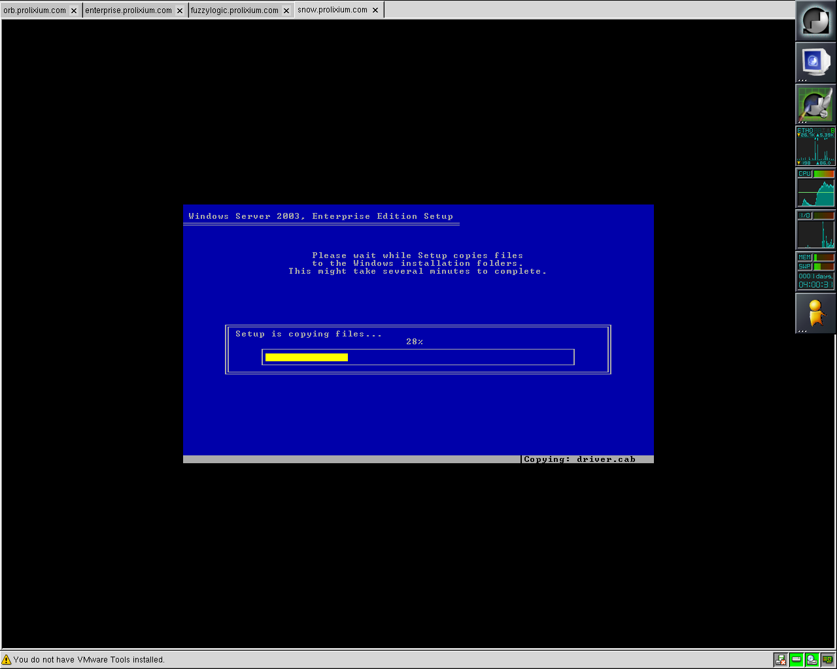The image size is (837, 669).
Task: Close the enterprise.prolixium.com tab
Action: tap(180, 10)
